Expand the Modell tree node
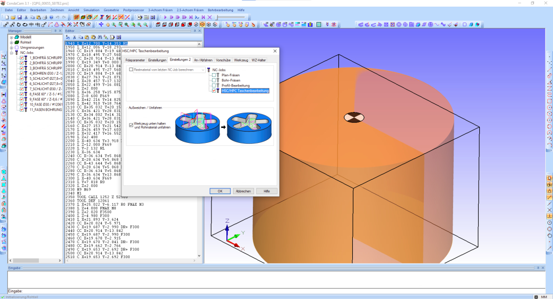553x299 pixels. 11,37
